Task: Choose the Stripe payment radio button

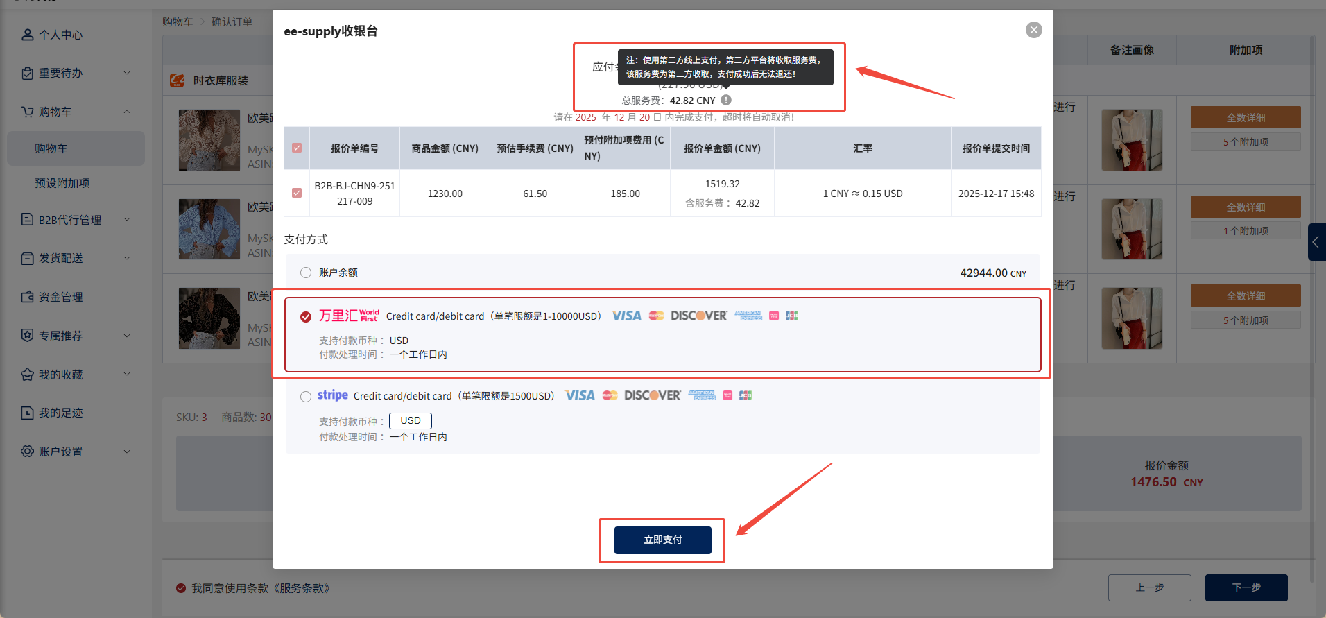Action: 306,397
